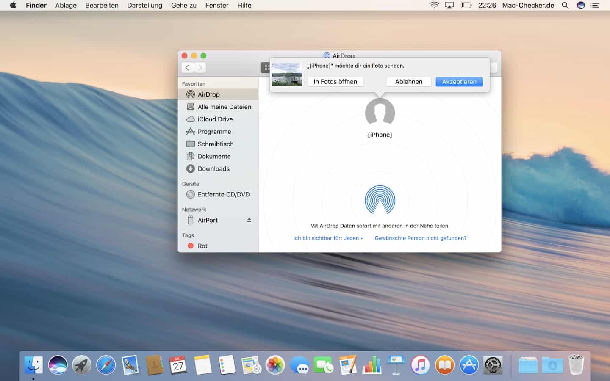Open Dokumente in the sidebar

point(218,156)
